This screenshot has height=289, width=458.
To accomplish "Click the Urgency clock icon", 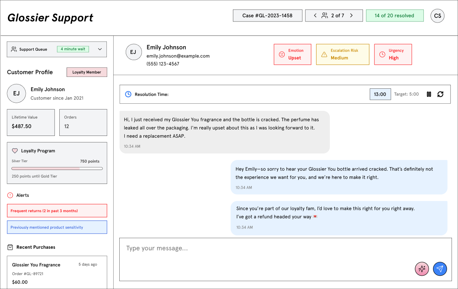I will tap(382, 54).
